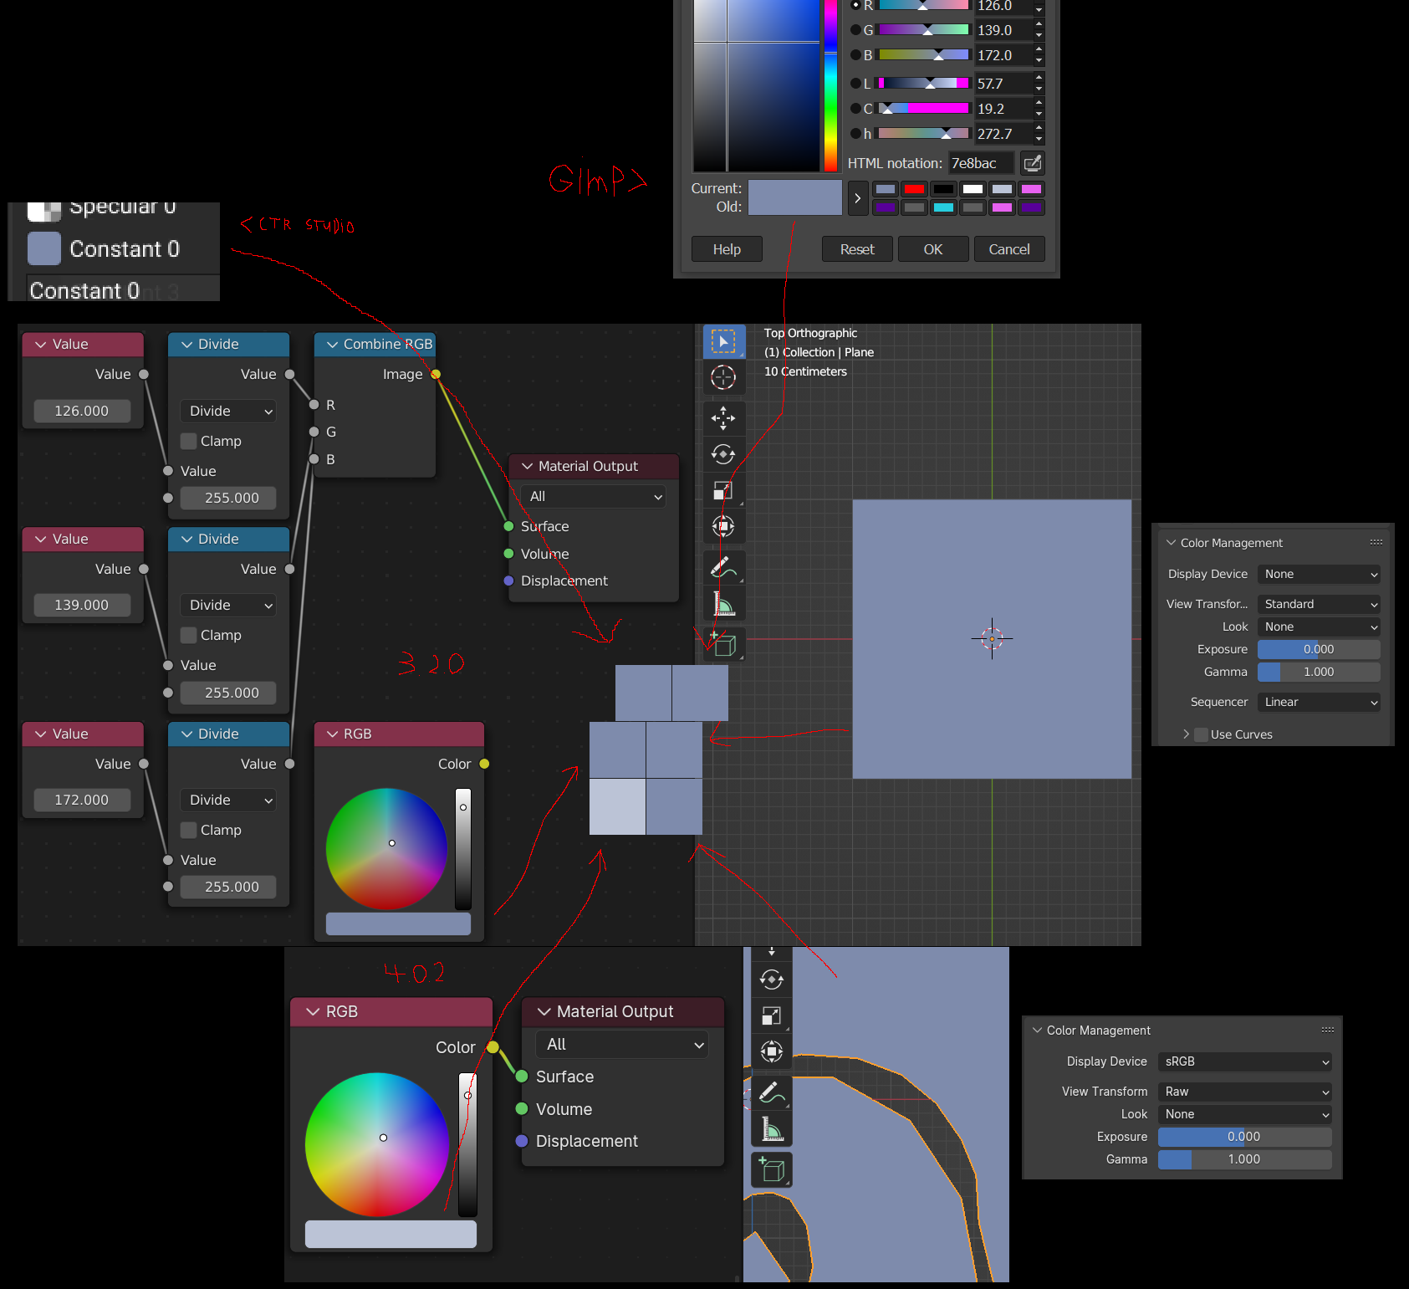Viewport: 1409px width, 1289px height.
Task: Collapse the Combine RGB node
Action: click(x=332, y=344)
